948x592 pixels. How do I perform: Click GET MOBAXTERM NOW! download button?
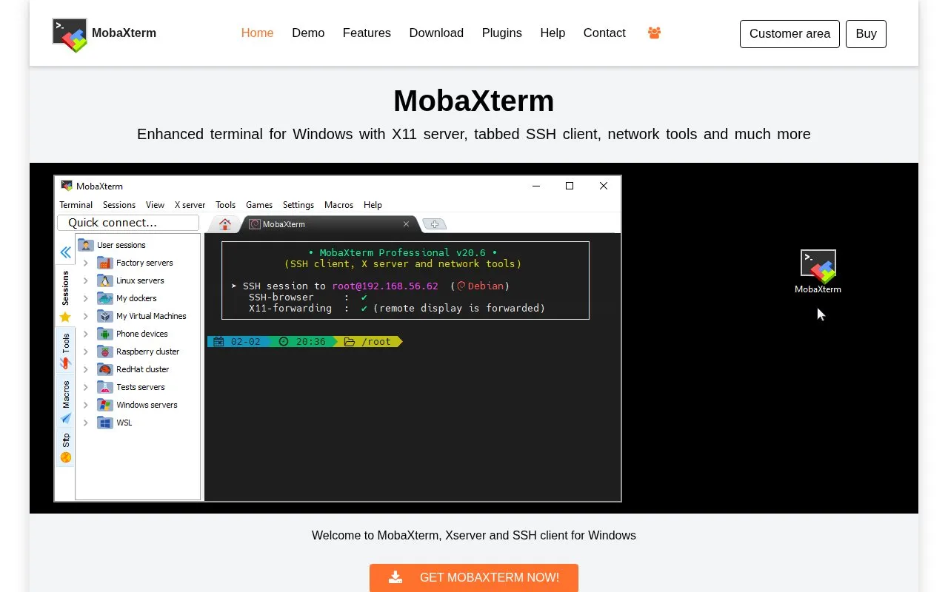[x=474, y=578]
